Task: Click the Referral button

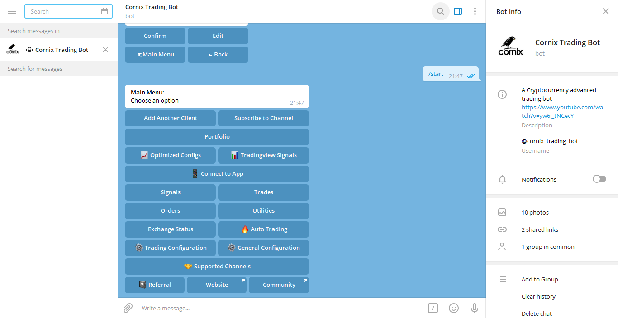Action: coord(155,285)
